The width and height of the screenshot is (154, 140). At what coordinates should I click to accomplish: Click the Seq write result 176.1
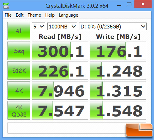coord(118,51)
